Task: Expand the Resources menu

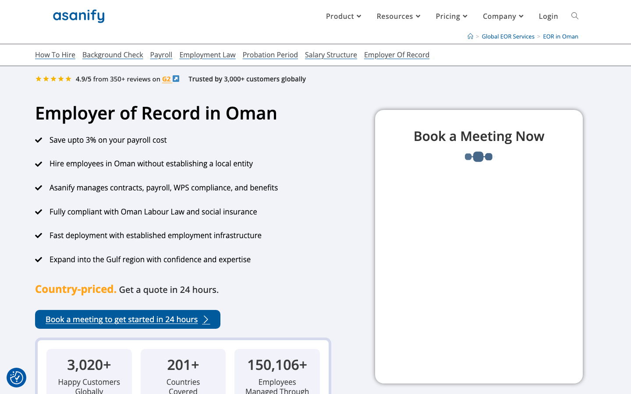Action: coord(398,16)
